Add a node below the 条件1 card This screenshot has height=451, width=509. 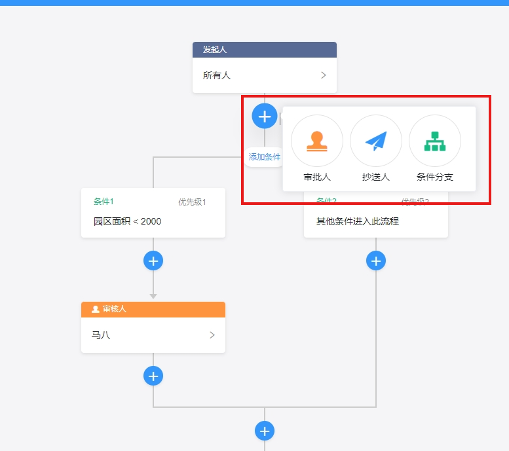click(153, 261)
